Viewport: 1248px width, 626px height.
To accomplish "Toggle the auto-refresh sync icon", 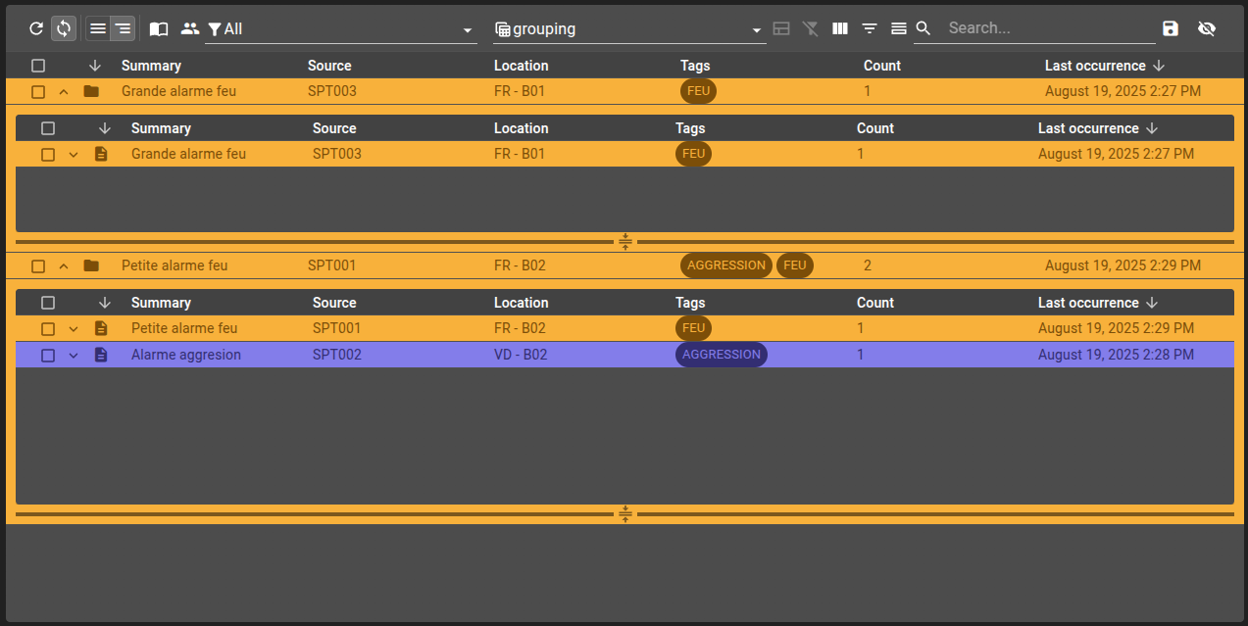I will click(x=64, y=28).
